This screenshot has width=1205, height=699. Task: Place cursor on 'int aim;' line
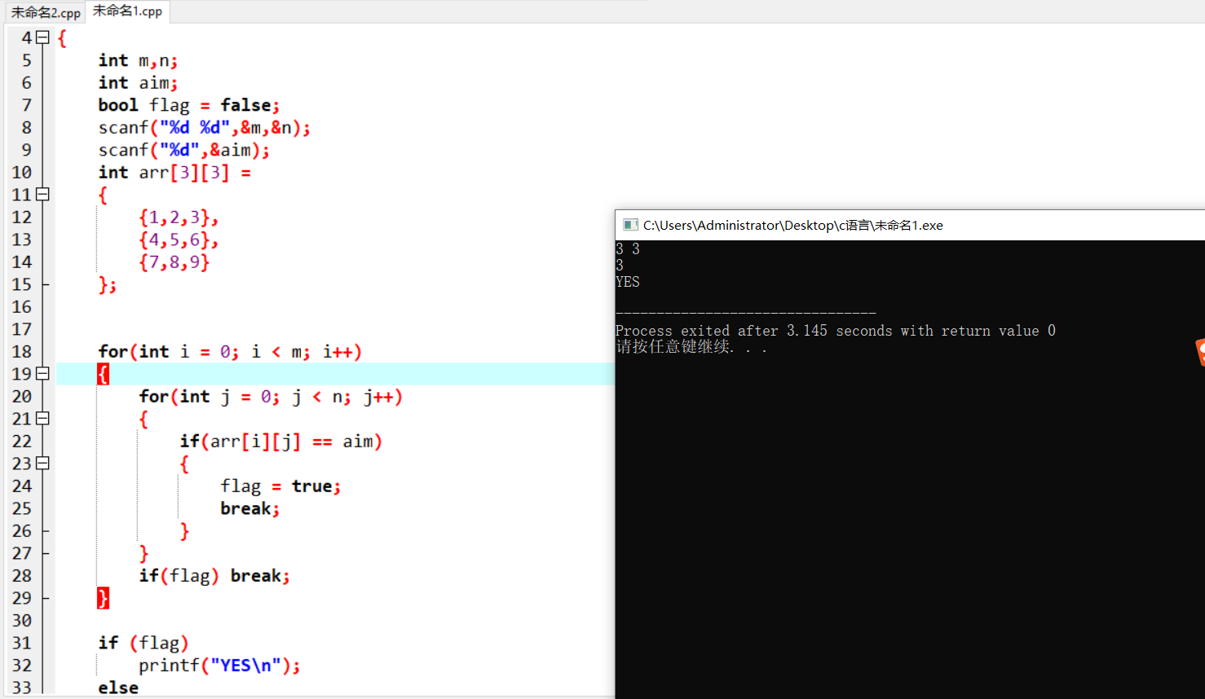click(x=138, y=83)
